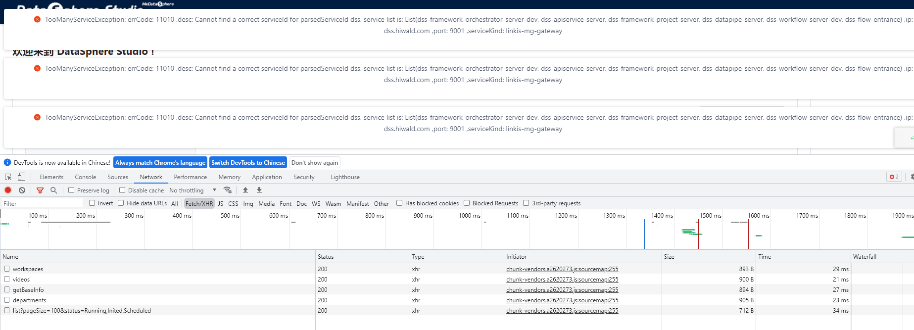Open network search with magnifier icon
Viewport: 914px width, 330px height.
pos(53,190)
